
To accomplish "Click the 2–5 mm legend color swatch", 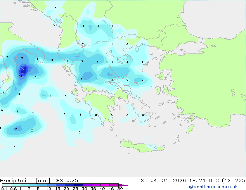I will pos(33,185).
